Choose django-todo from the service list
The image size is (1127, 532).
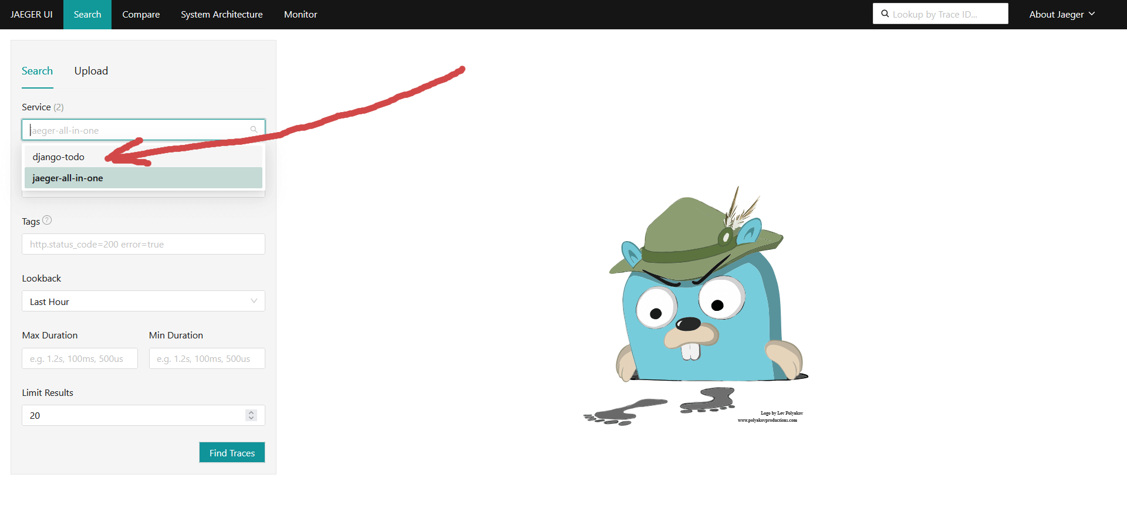pyautogui.click(x=143, y=157)
